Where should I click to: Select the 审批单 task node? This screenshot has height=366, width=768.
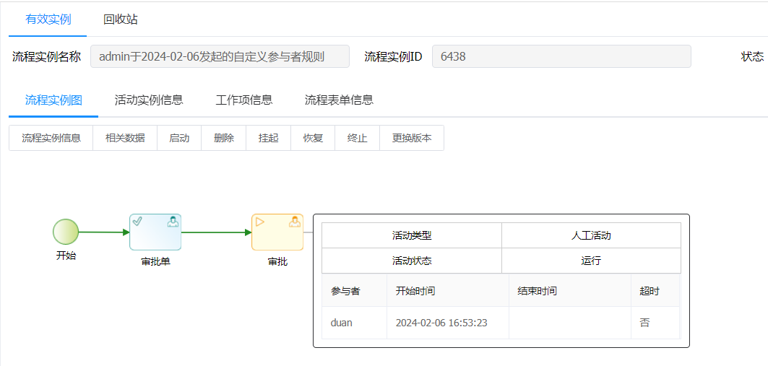click(155, 232)
